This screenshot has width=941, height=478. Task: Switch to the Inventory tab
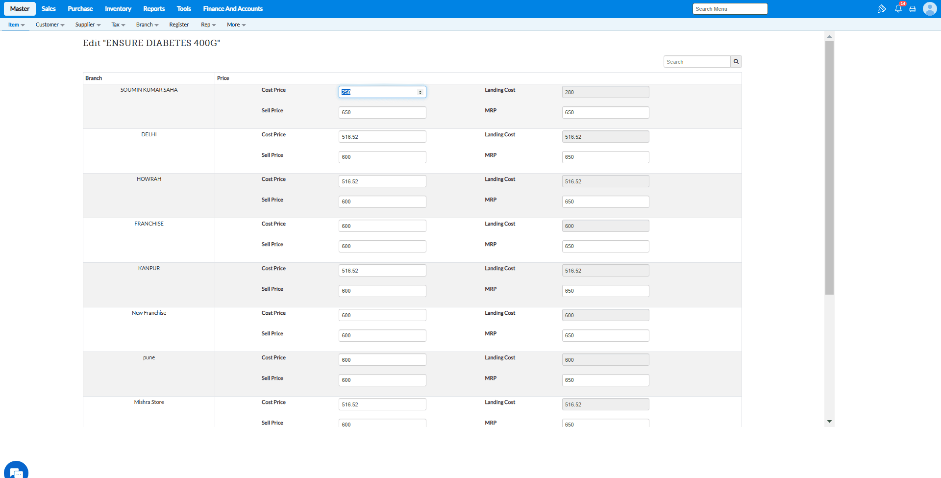[x=118, y=9]
